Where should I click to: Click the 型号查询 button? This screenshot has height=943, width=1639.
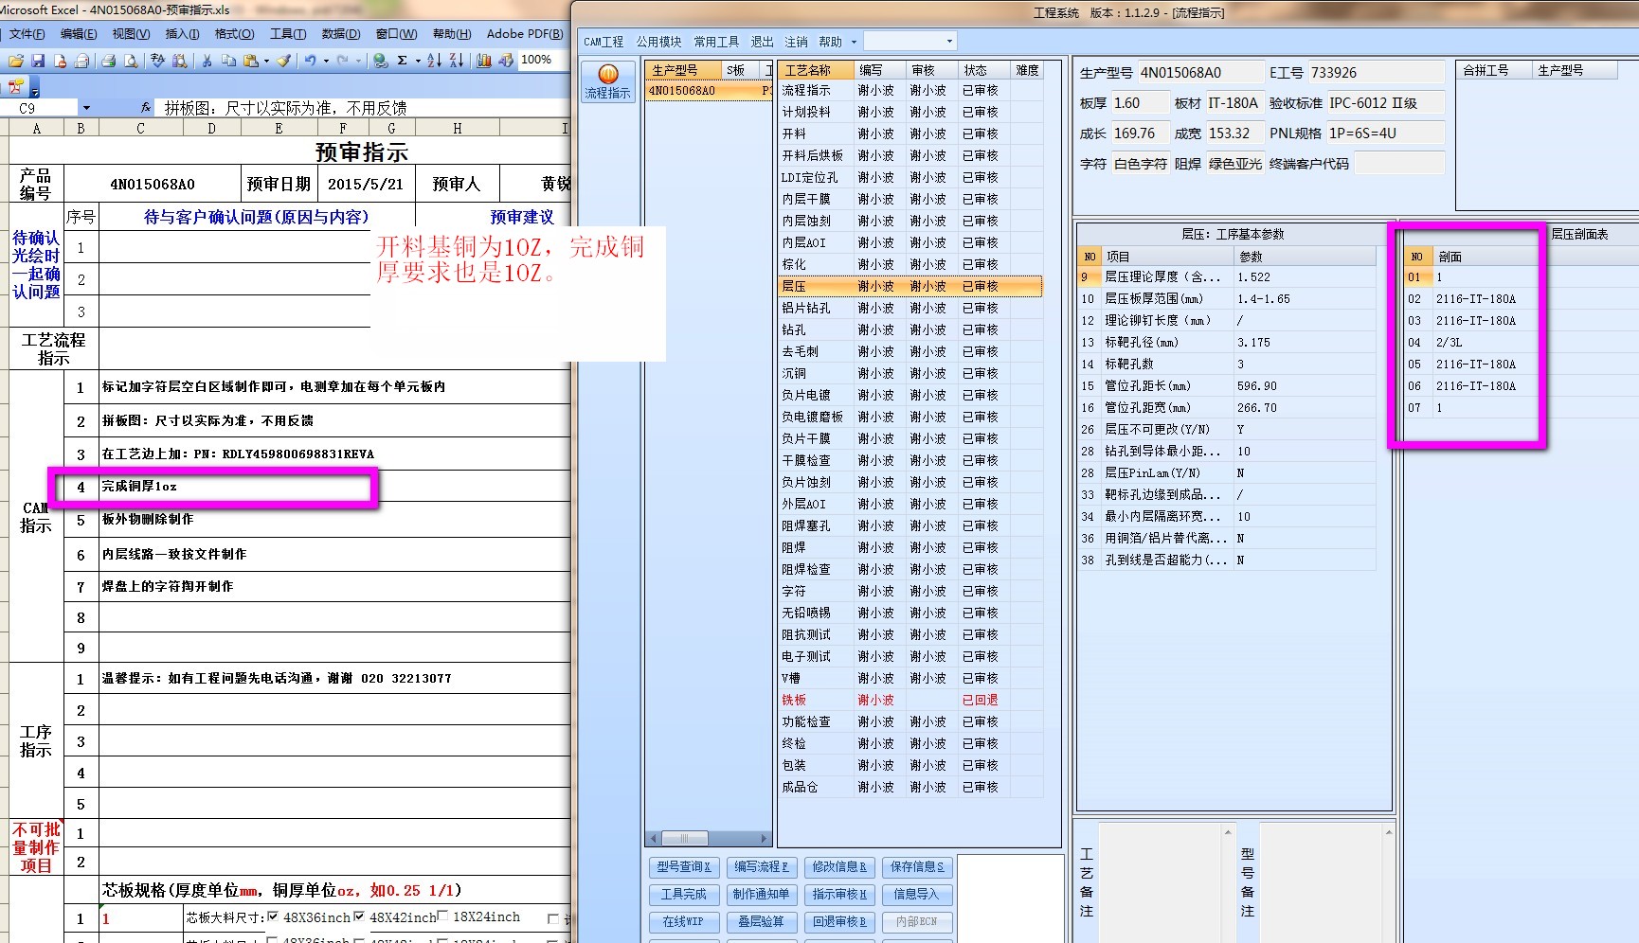[684, 866]
